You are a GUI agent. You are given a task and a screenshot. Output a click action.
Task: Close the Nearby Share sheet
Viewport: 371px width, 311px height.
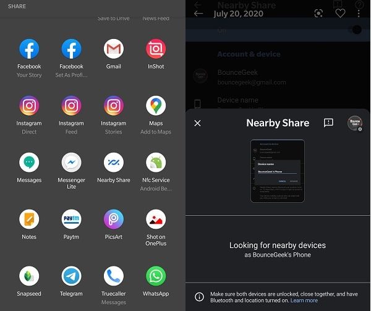tap(197, 123)
